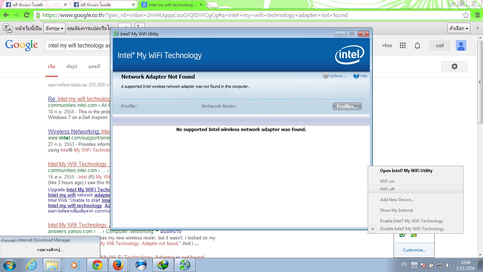Open Google notifications bell
Screen dimensions: 483x272
[418, 45]
